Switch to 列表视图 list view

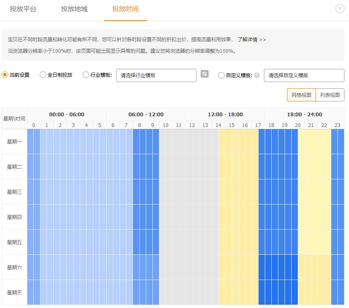click(x=330, y=95)
